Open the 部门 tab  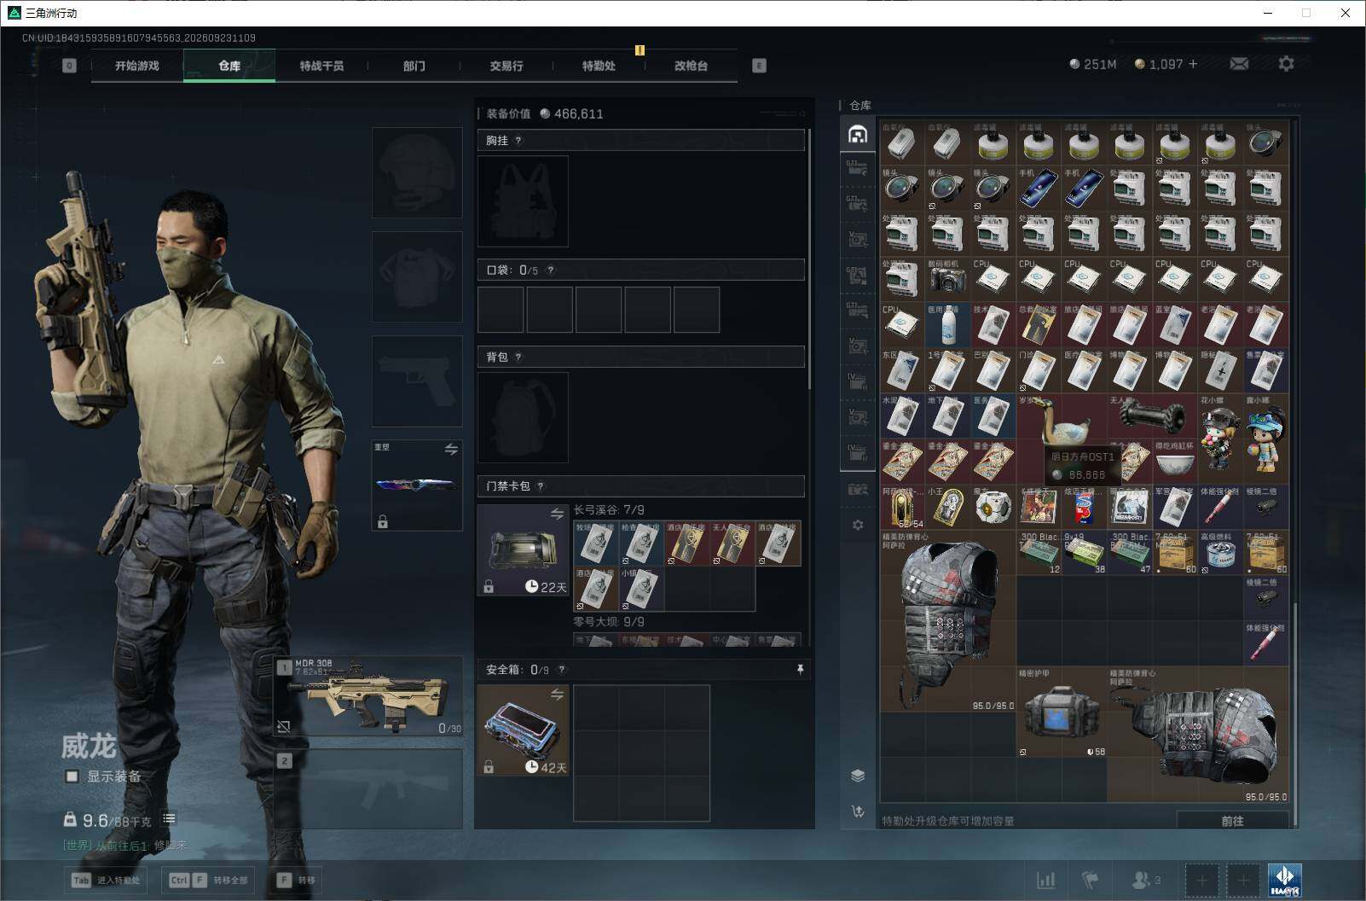(x=414, y=66)
